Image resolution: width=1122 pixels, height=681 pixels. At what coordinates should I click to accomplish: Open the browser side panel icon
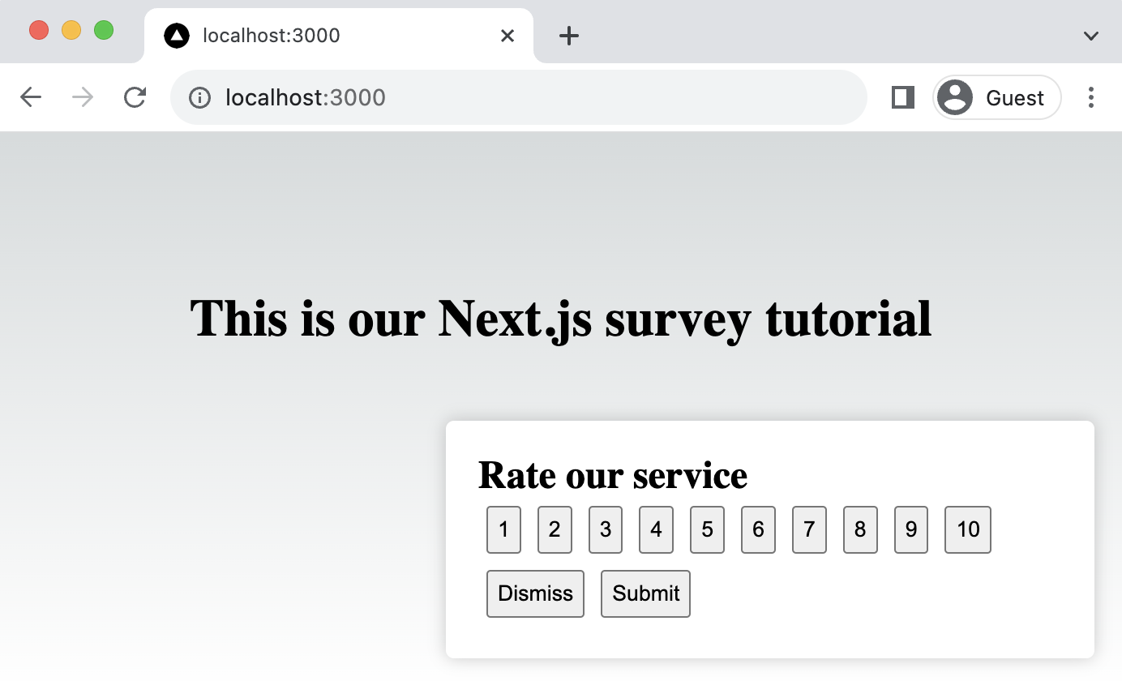tap(901, 97)
